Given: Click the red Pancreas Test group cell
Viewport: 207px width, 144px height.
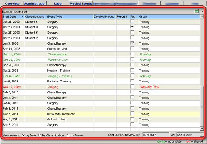Looking at the screenshot, I should click(169, 87).
